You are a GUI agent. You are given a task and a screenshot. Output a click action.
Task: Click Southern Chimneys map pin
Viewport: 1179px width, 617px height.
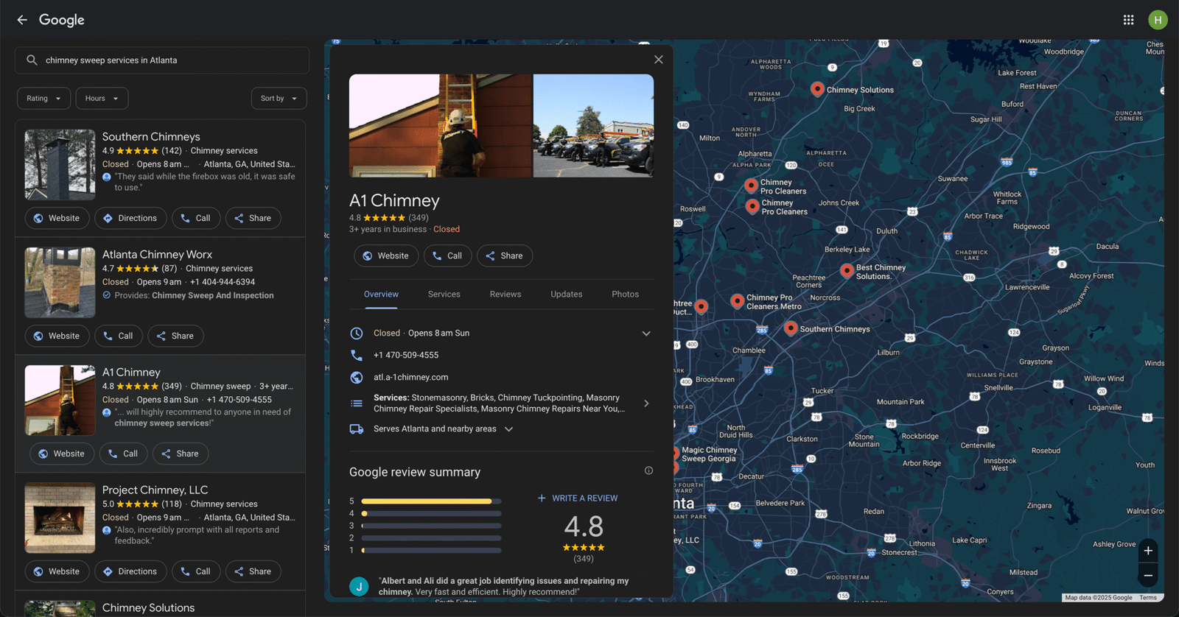coord(790,328)
